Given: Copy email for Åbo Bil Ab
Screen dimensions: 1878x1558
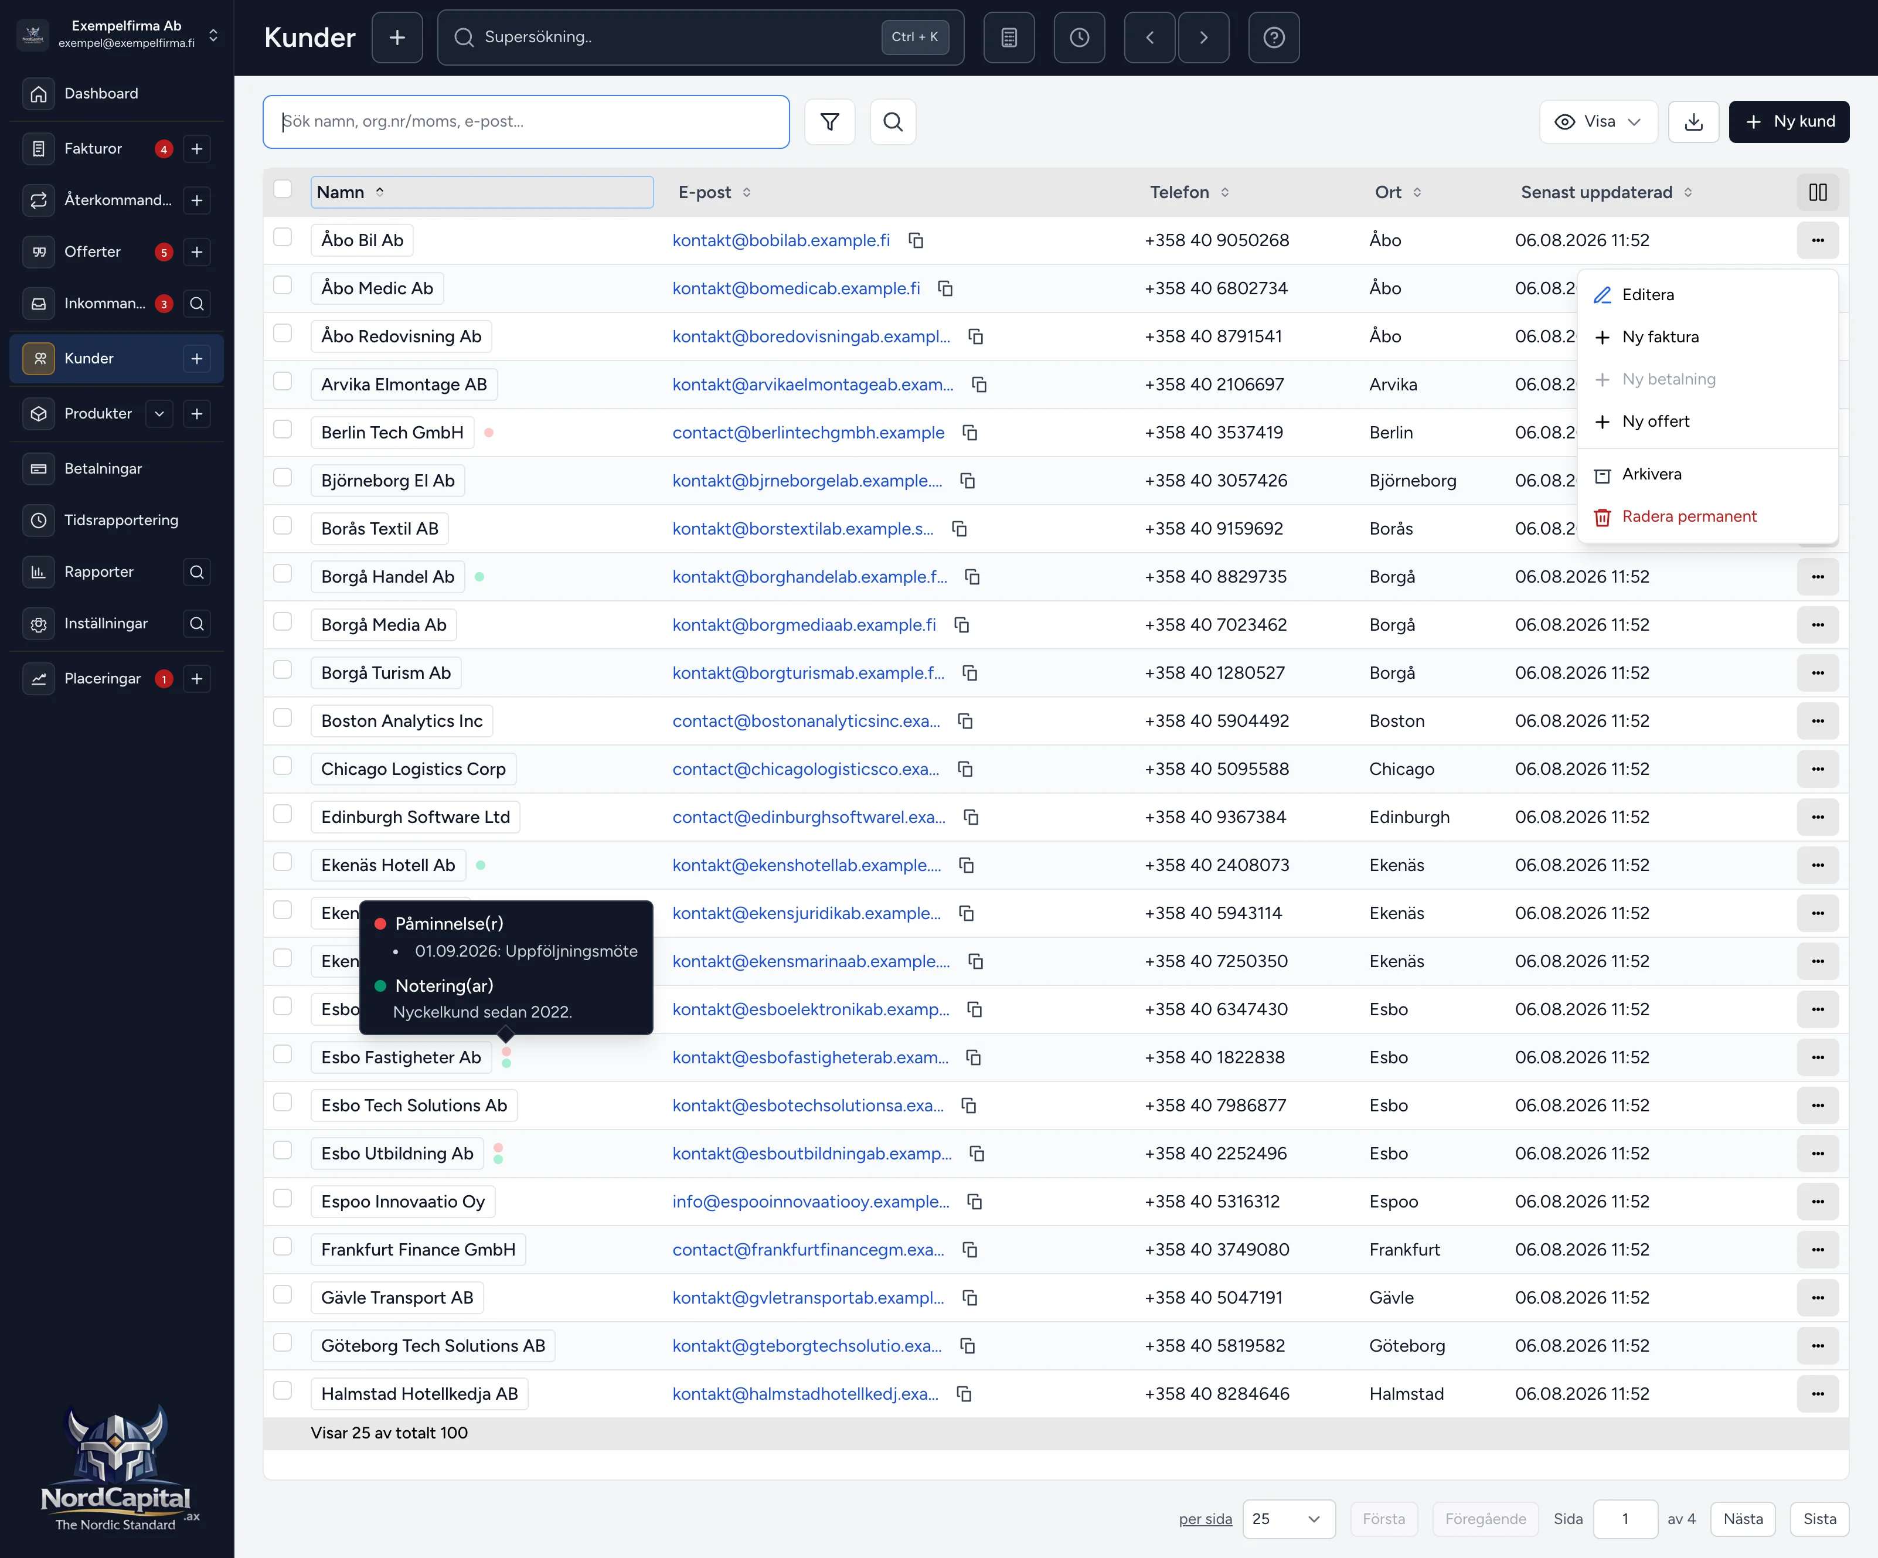Looking at the screenshot, I should point(916,240).
